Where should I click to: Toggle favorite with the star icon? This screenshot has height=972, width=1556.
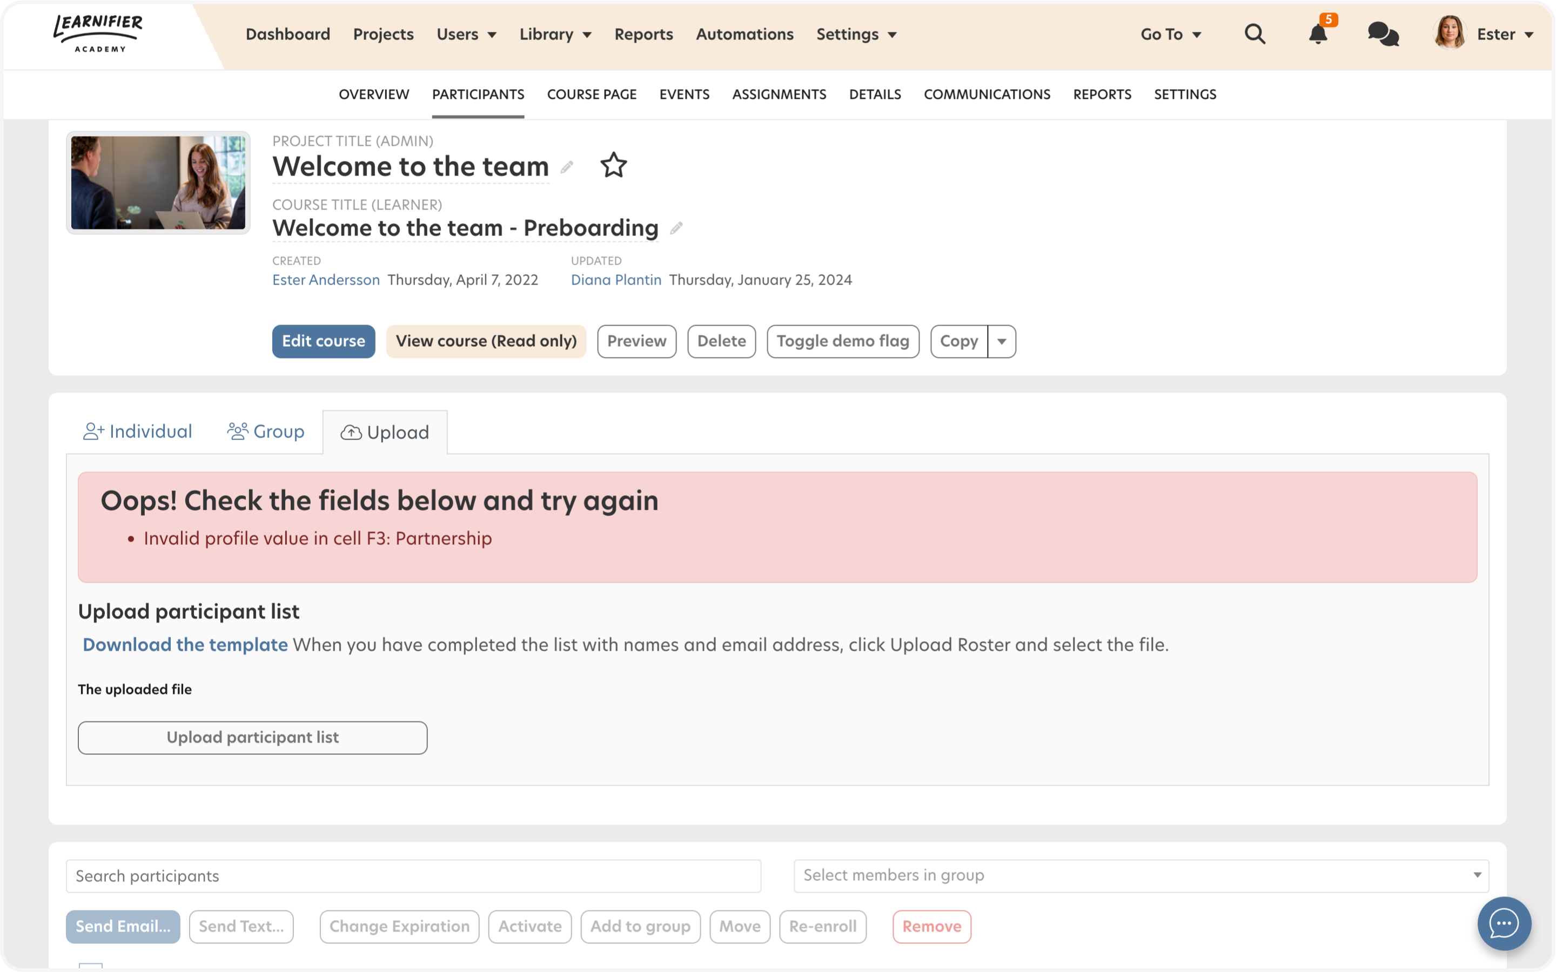613,166
